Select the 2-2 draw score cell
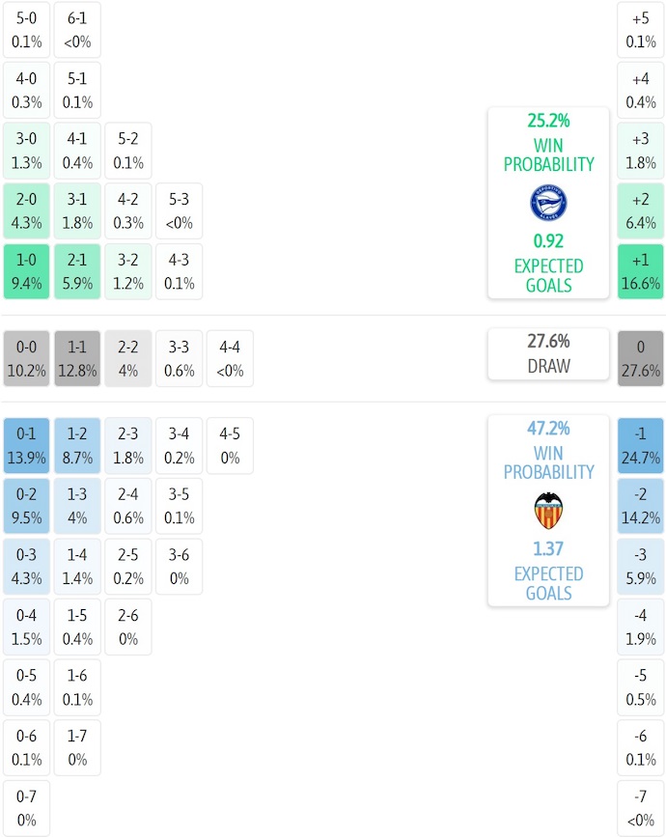 pyautogui.click(x=128, y=359)
